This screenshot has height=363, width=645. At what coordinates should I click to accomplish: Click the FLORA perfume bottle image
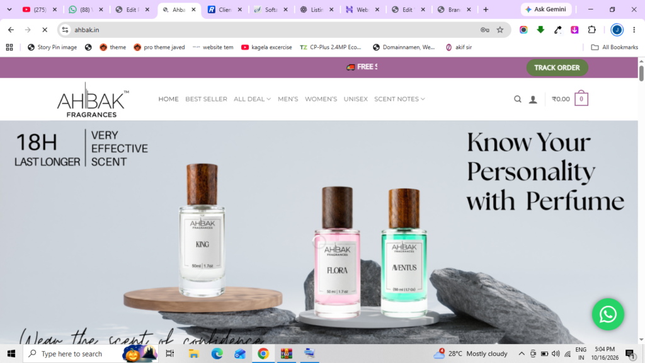click(x=337, y=252)
